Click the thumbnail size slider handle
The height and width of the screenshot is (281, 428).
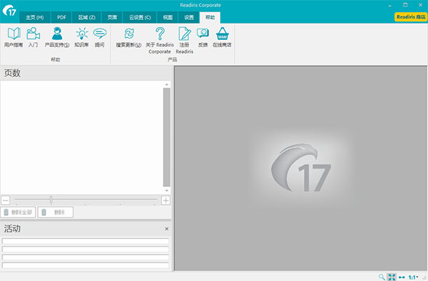pos(51,200)
